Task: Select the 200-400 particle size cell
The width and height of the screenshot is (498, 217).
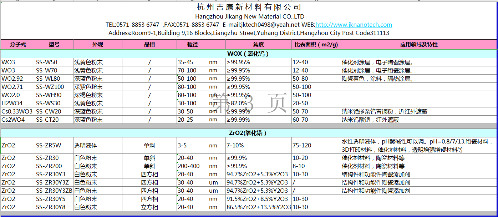Action: tap(193, 166)
